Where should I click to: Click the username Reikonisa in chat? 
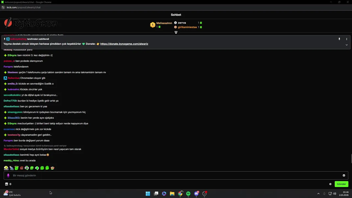click(13, 78)
